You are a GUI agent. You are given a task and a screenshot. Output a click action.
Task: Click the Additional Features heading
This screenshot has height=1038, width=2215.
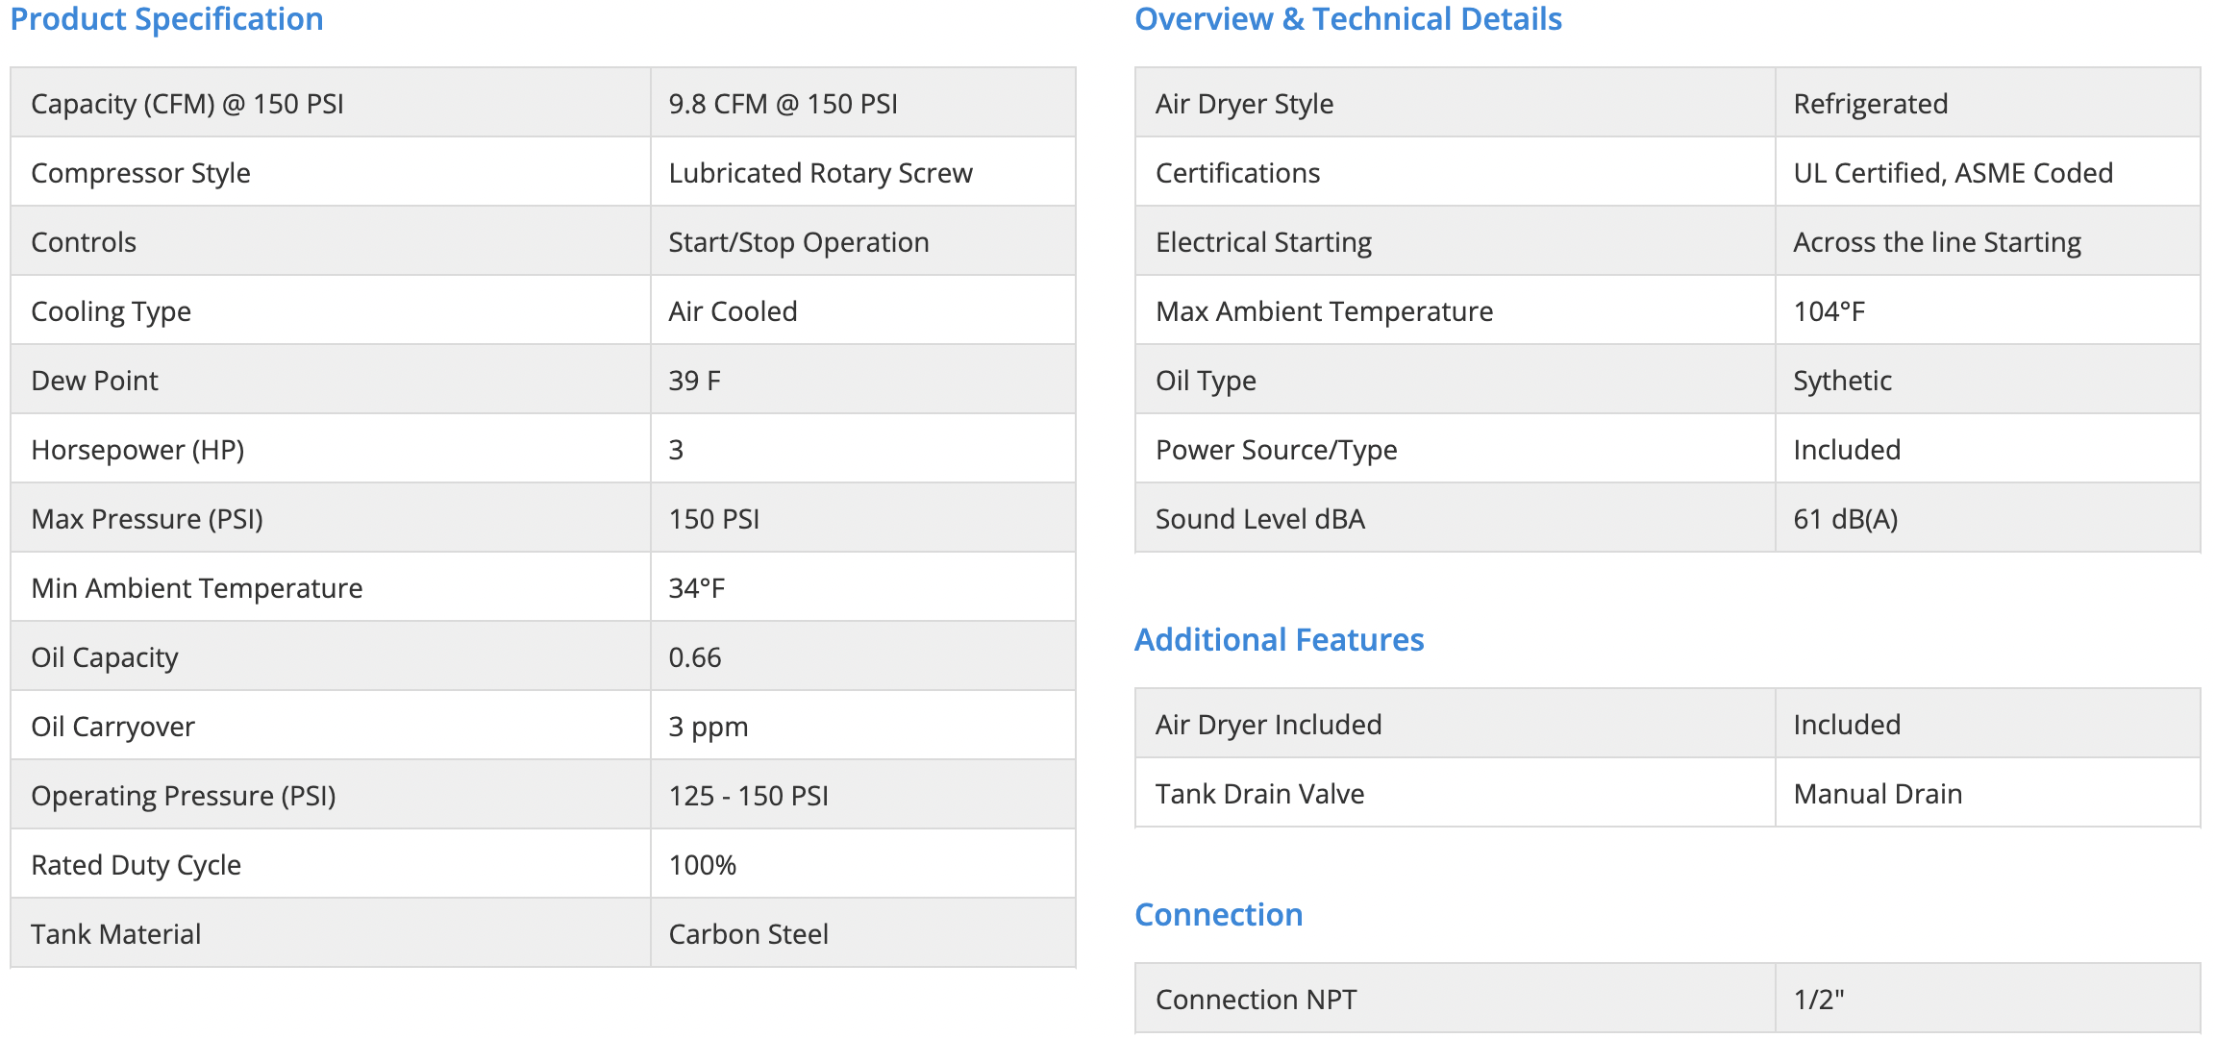click(x=1279, y=640)
